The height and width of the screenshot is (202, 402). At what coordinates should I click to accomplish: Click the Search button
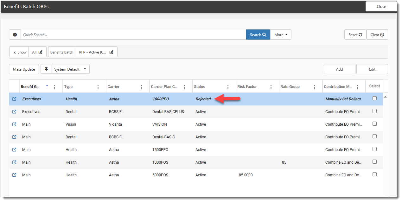[258, 35]
